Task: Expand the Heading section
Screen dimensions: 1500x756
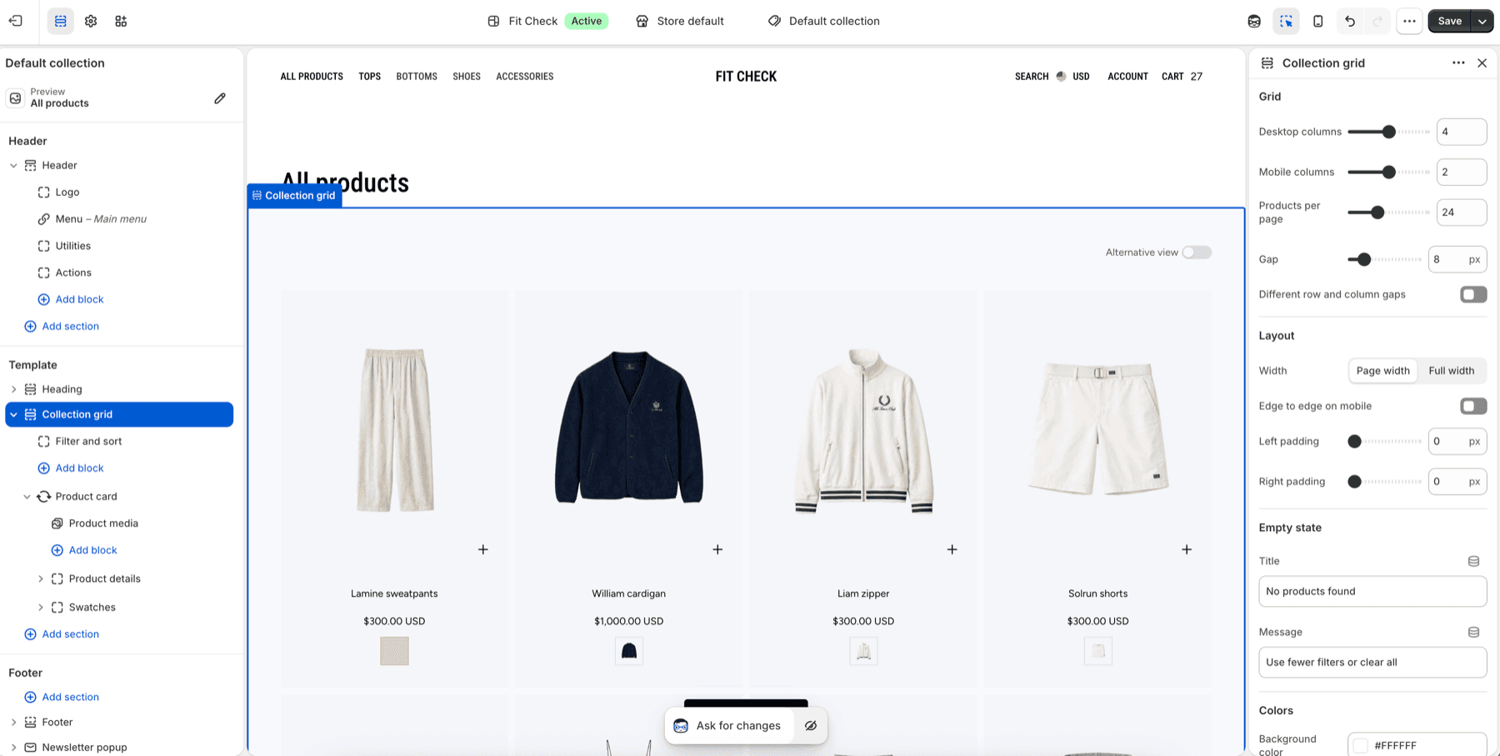Action: click(x=13, y=389)
